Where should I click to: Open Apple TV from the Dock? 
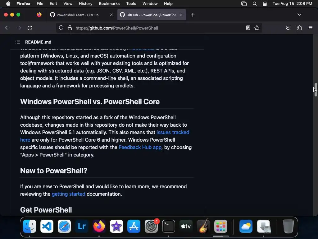(x=186, y=226)
